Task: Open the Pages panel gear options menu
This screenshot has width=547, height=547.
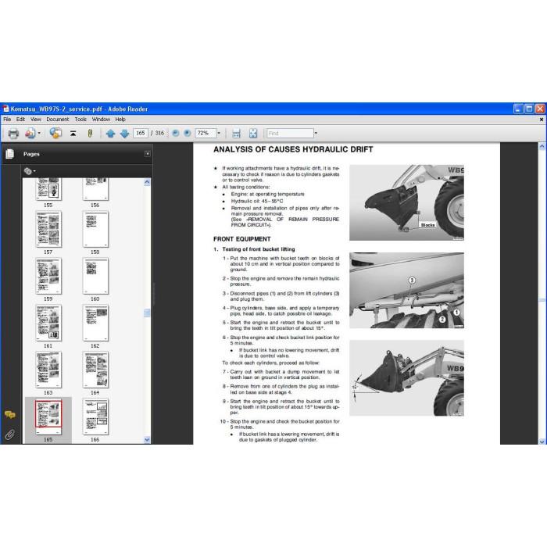Action: (x=30, y=171)
